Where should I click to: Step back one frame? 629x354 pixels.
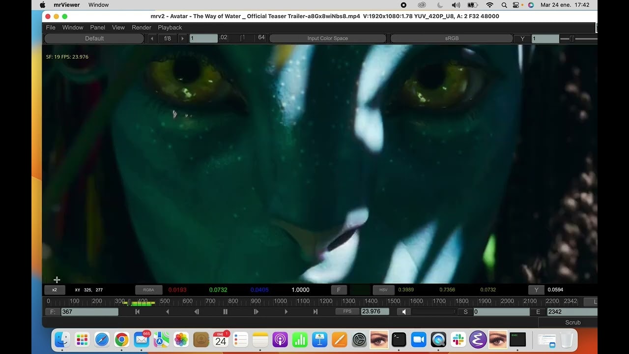coord(197,312)
